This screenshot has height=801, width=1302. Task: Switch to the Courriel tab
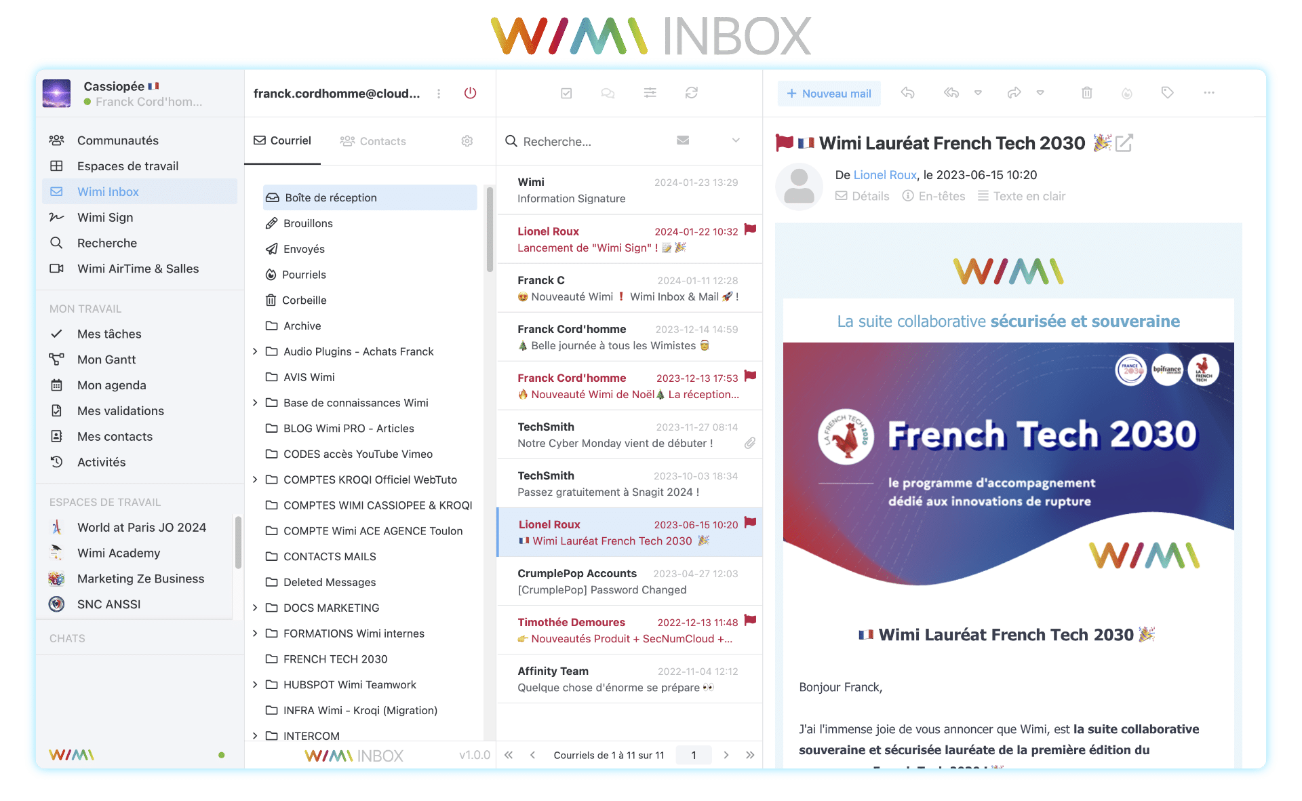(282, 141)
